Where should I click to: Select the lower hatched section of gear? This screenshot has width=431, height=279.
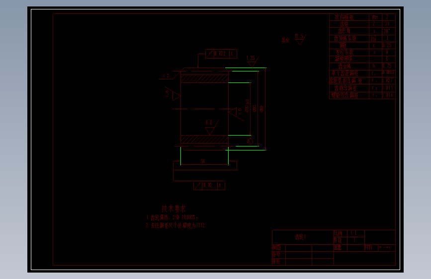click(204, 139)
